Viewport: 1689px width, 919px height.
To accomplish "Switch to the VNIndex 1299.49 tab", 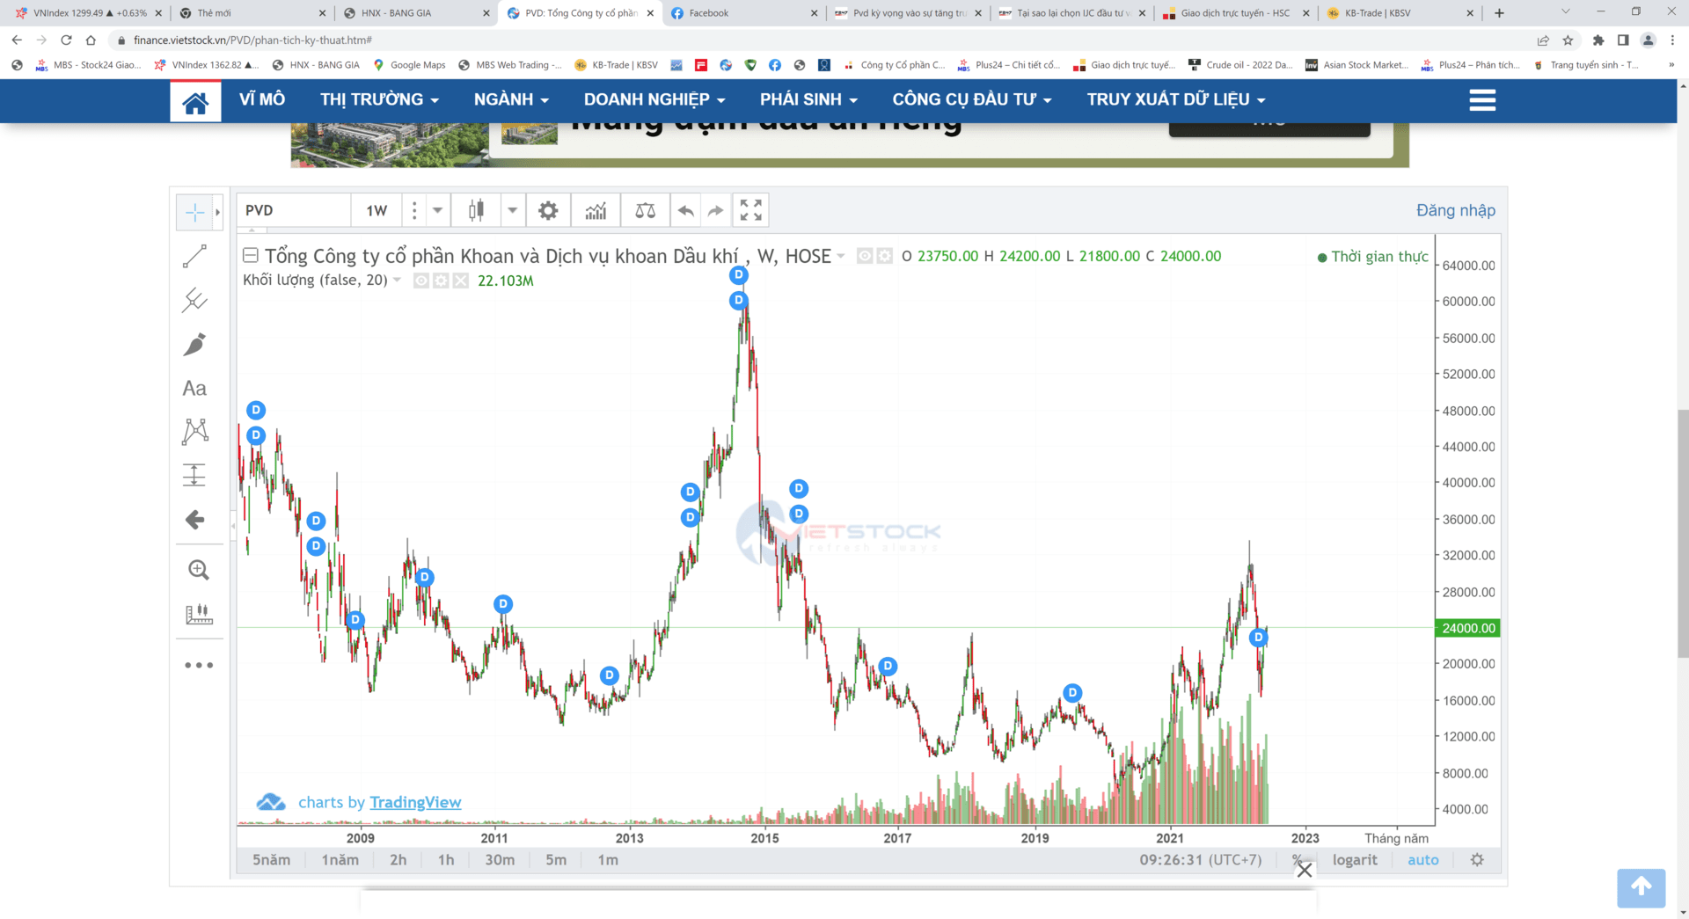I will (89, 13).
